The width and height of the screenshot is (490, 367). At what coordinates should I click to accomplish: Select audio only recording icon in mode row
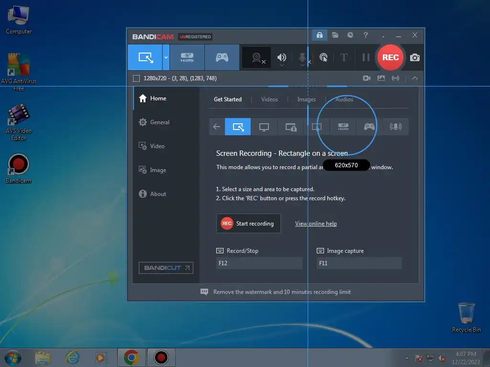click(x=395, y=127)
